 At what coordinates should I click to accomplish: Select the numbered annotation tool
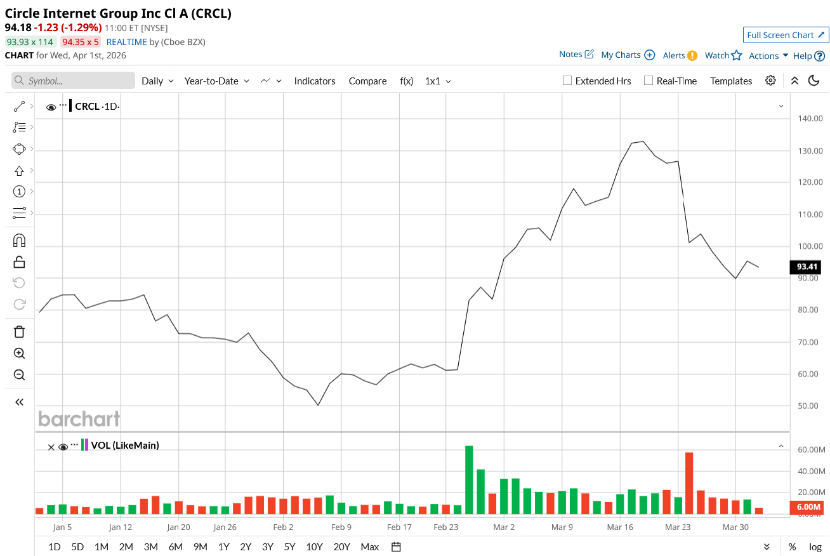(19, 192)
